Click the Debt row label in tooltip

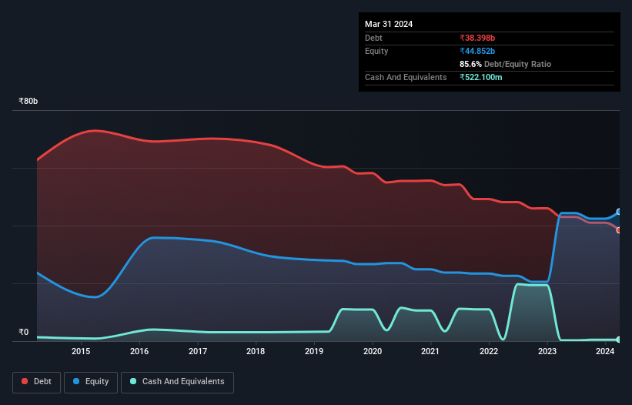373,38
